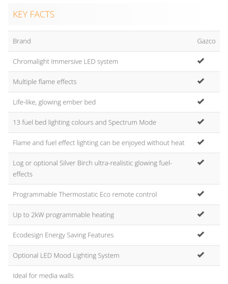This screenshot has width=228, height=284.
Task: Click the Up to 2kW programmable heating text
Action: click(x=63, y=215)
